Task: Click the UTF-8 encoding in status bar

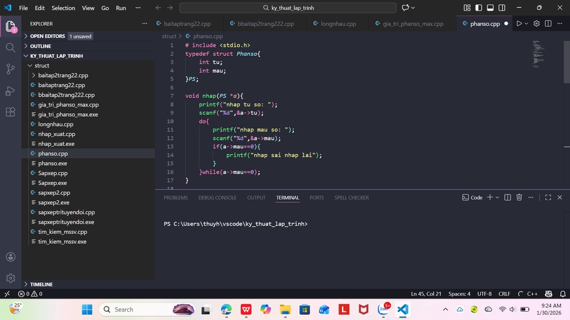Action: click(484, 294)
